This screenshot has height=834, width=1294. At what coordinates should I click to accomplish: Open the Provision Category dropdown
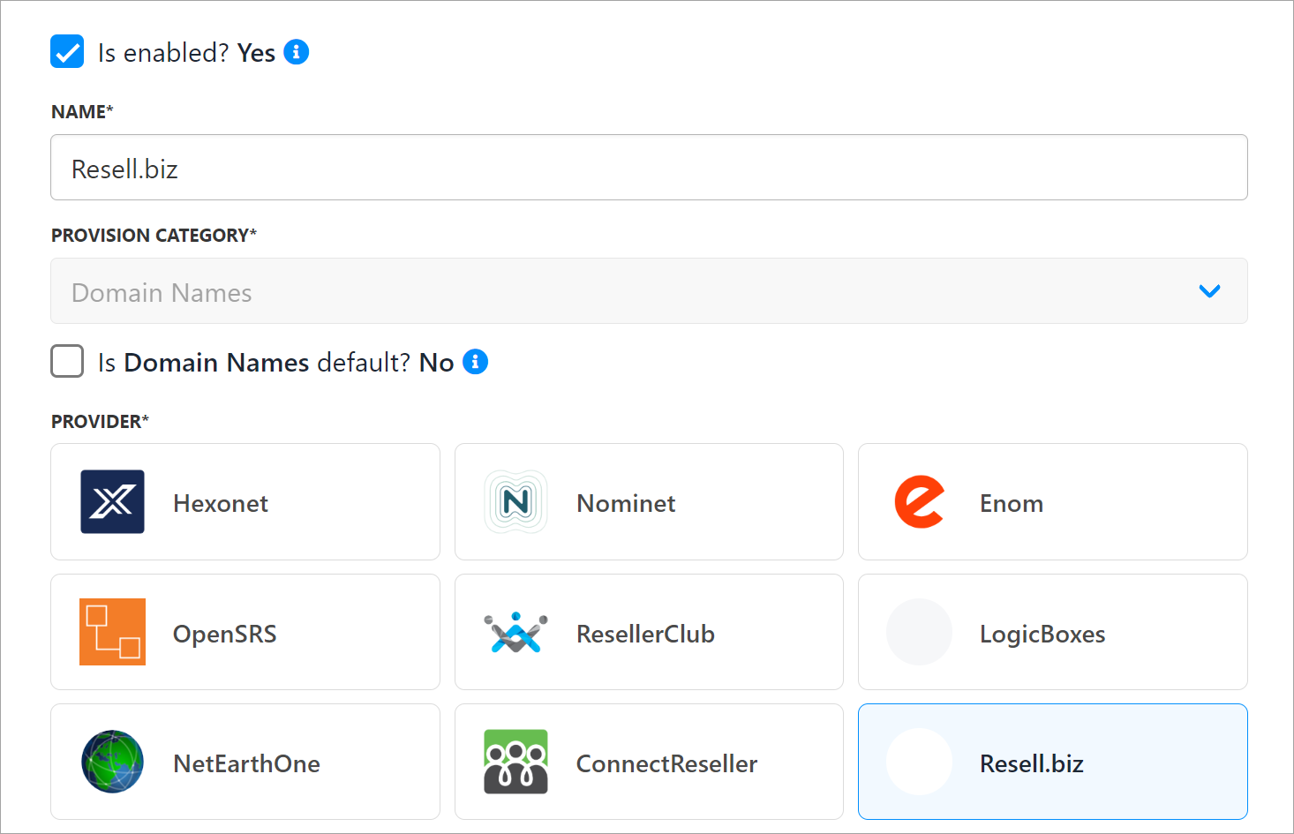(649, 291)
